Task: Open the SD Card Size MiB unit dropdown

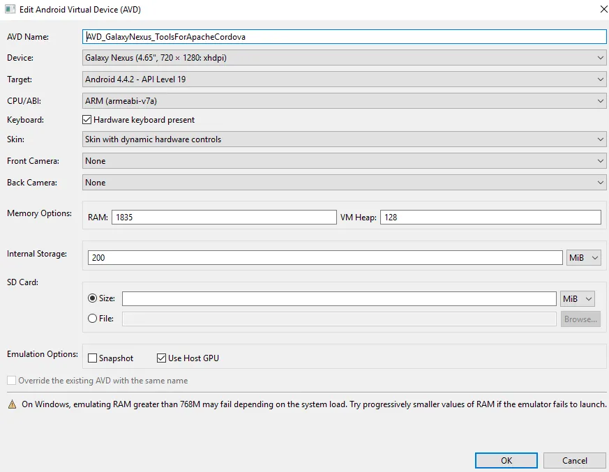Action: click(578, 299)
